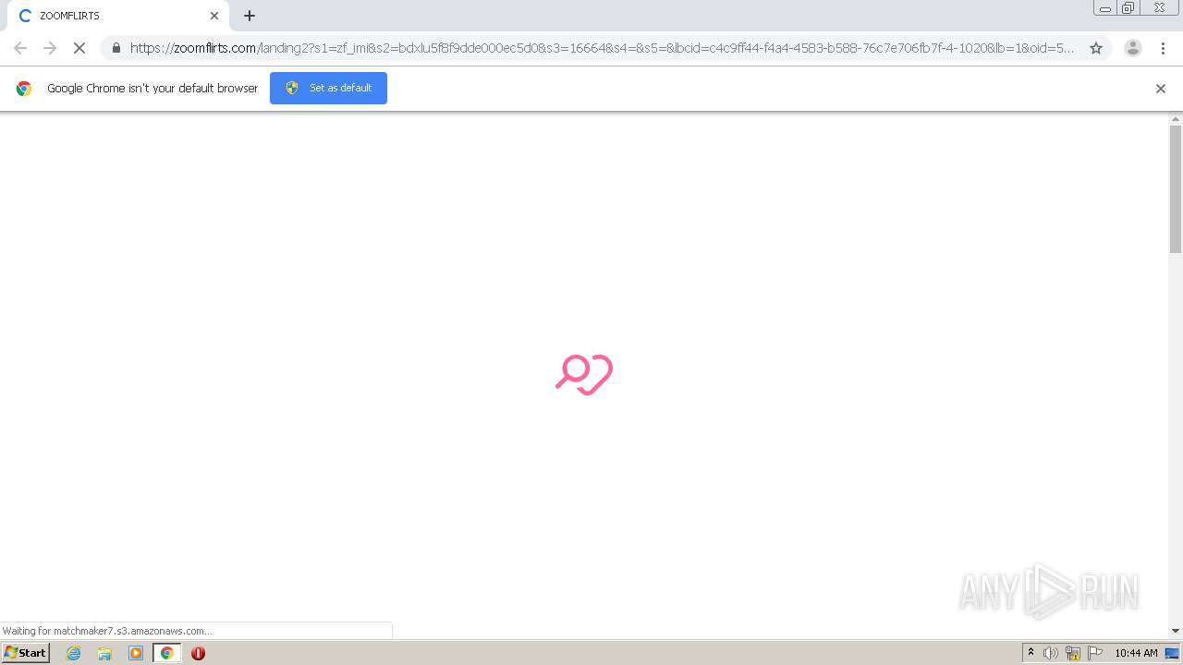1183x665 pixels.
Task: Click the 10:44 AM taskbar clock
Action: [x=1136, y=653]
